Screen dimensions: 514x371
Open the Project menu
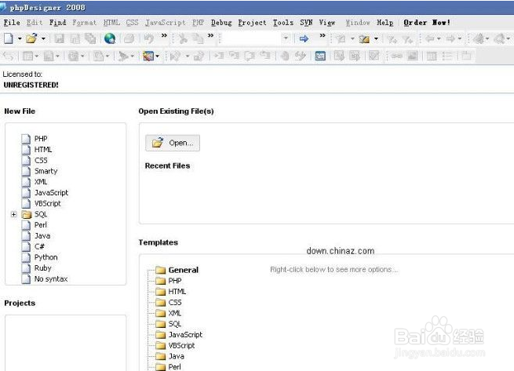point(252,23)
